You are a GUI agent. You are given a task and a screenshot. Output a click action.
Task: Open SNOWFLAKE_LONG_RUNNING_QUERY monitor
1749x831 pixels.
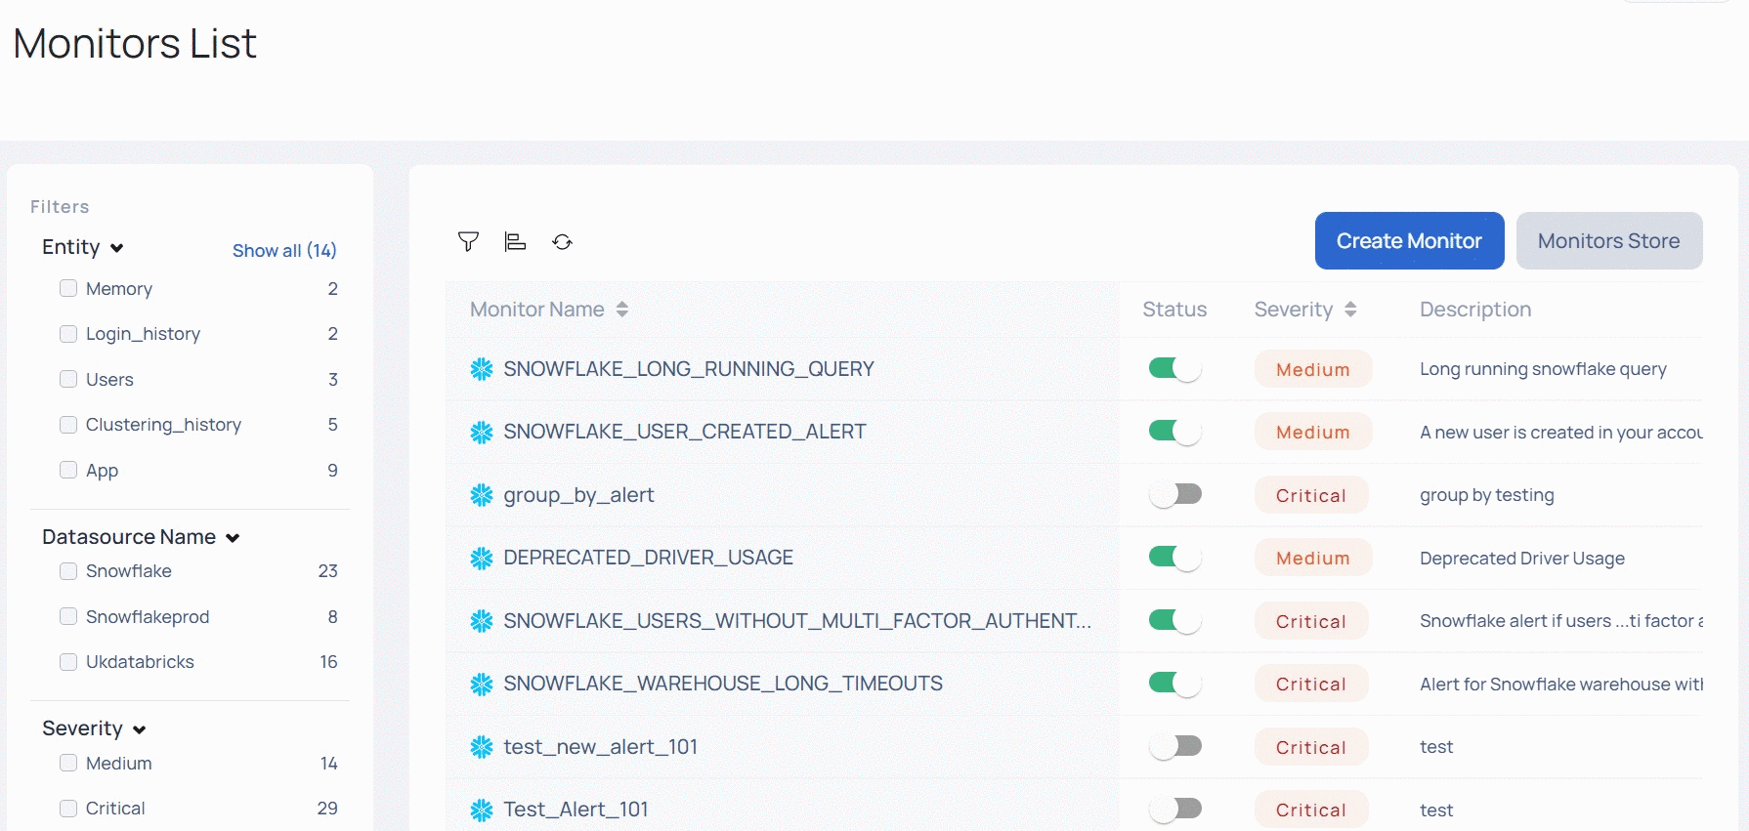(x=689, y=369)
